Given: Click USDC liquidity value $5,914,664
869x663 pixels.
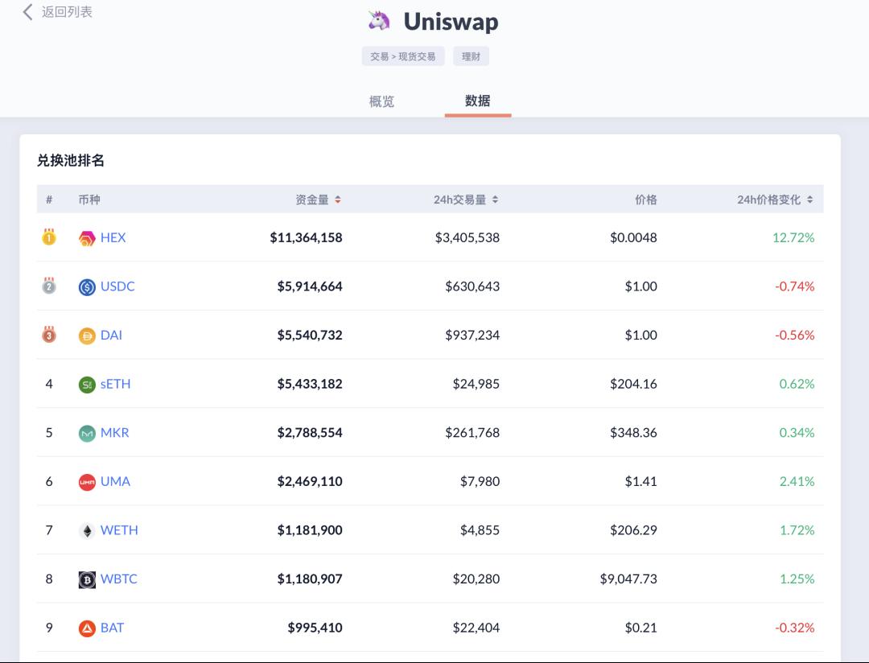Looking at the screenshot, I should (x=310, y=286).
